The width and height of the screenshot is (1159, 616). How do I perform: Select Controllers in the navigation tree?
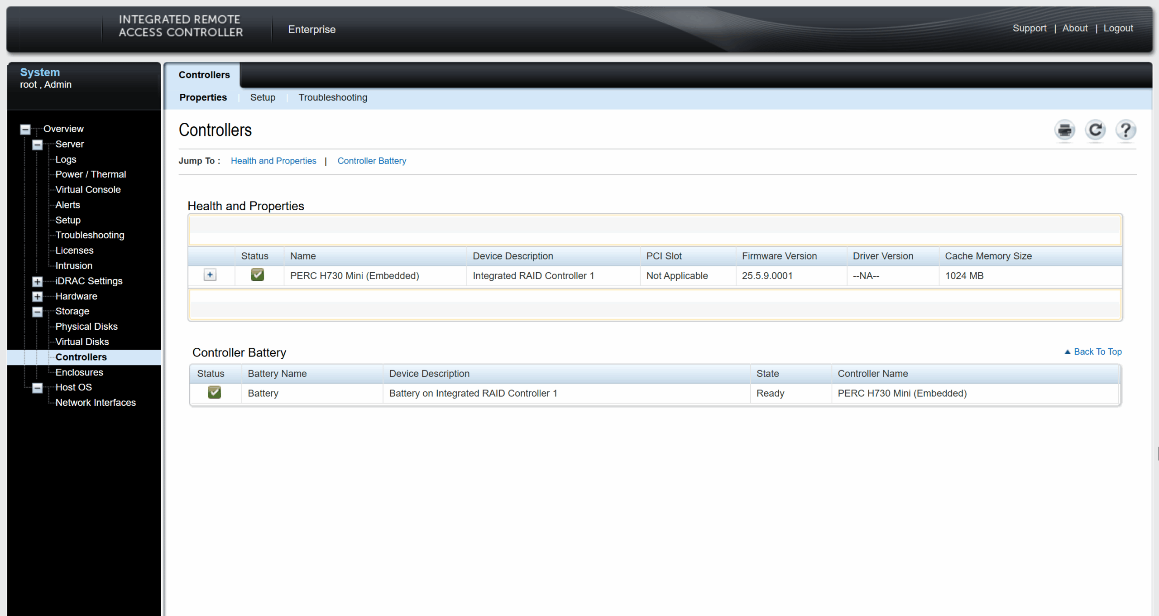[81, 357]
